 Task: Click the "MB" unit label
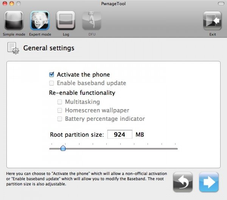(x=140, y=134)
